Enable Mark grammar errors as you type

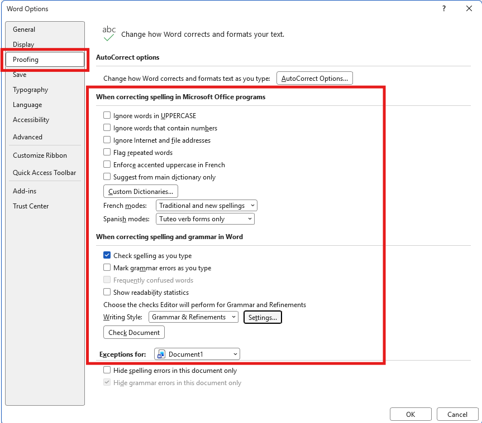click(x=107, y=268)
